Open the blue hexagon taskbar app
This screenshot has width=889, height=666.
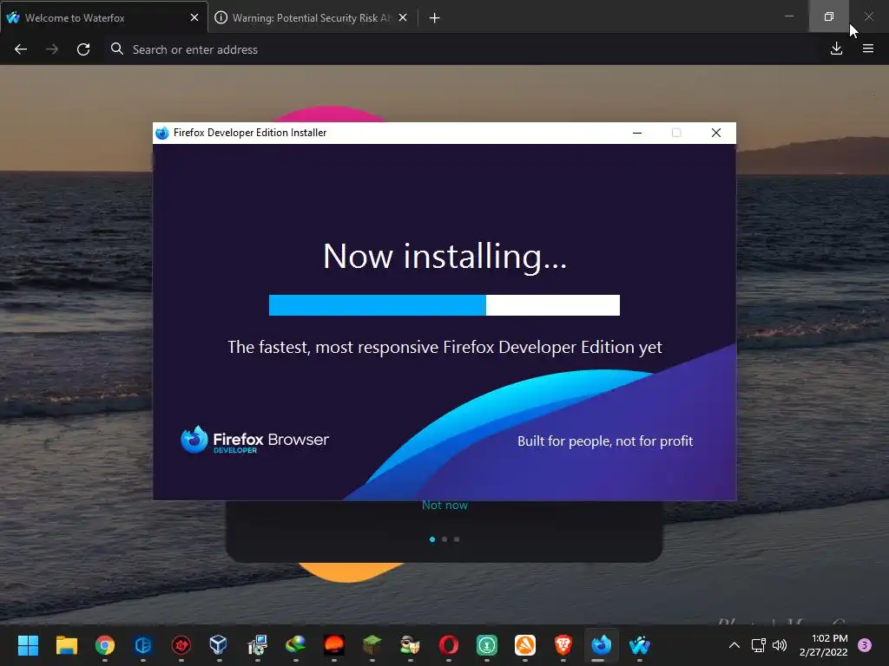point(143,645)
